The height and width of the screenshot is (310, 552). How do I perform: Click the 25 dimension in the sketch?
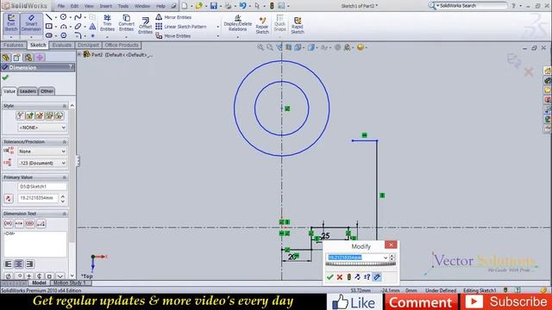325,236
